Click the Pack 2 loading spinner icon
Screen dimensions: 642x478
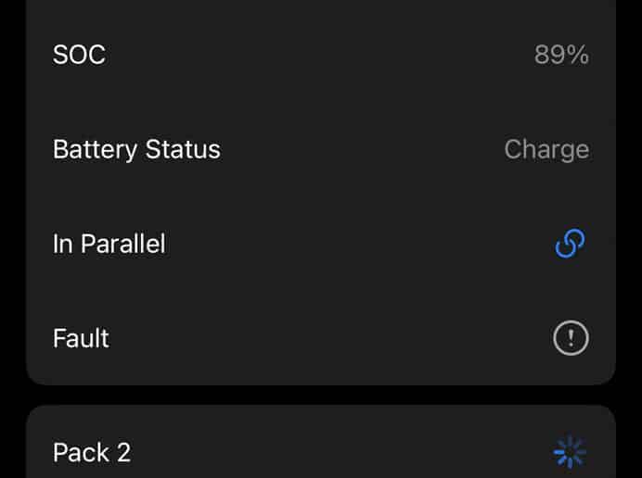tap(570, 452)
